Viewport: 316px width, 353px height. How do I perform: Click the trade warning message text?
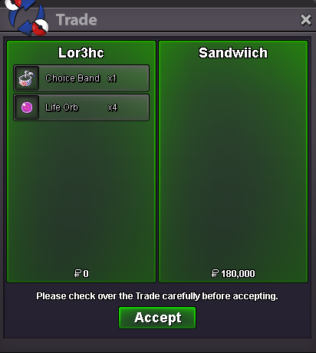(157, 296)
